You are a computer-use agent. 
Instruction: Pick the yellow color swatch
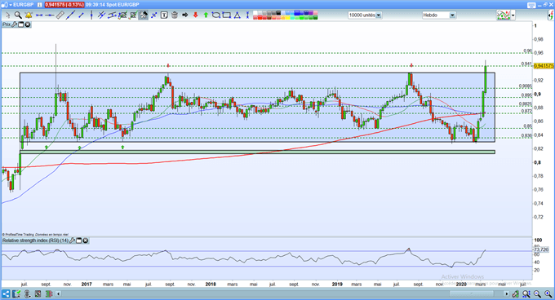pos(288,17)
